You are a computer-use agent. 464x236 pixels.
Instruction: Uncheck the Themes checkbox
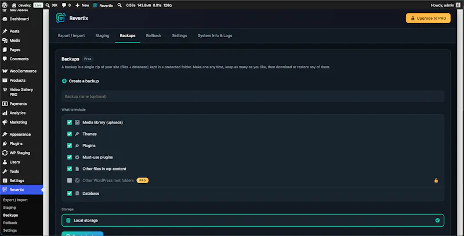click(69, 134)
